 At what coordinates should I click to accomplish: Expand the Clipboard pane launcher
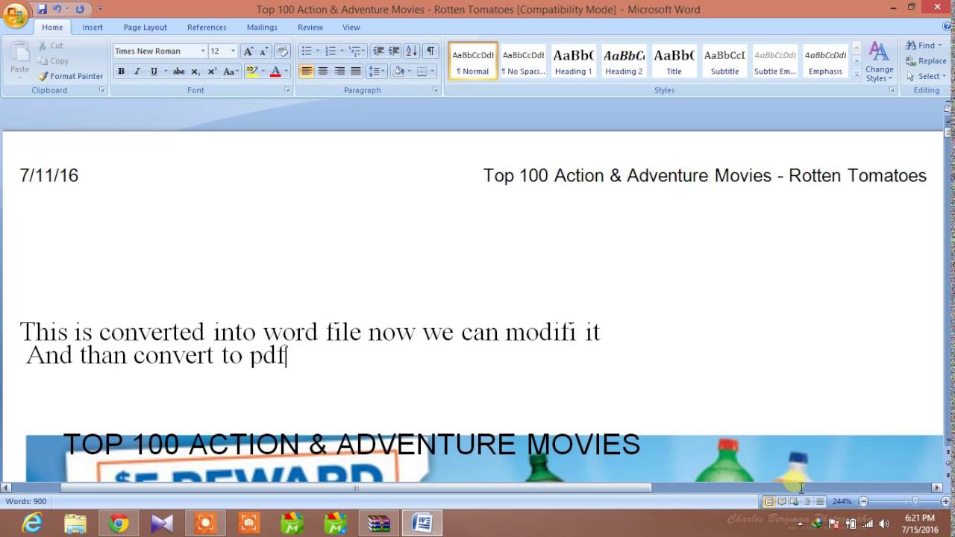tap(102, 90)
